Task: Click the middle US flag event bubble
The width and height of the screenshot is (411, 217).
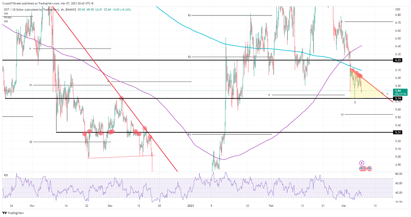Action: (365, 168)
